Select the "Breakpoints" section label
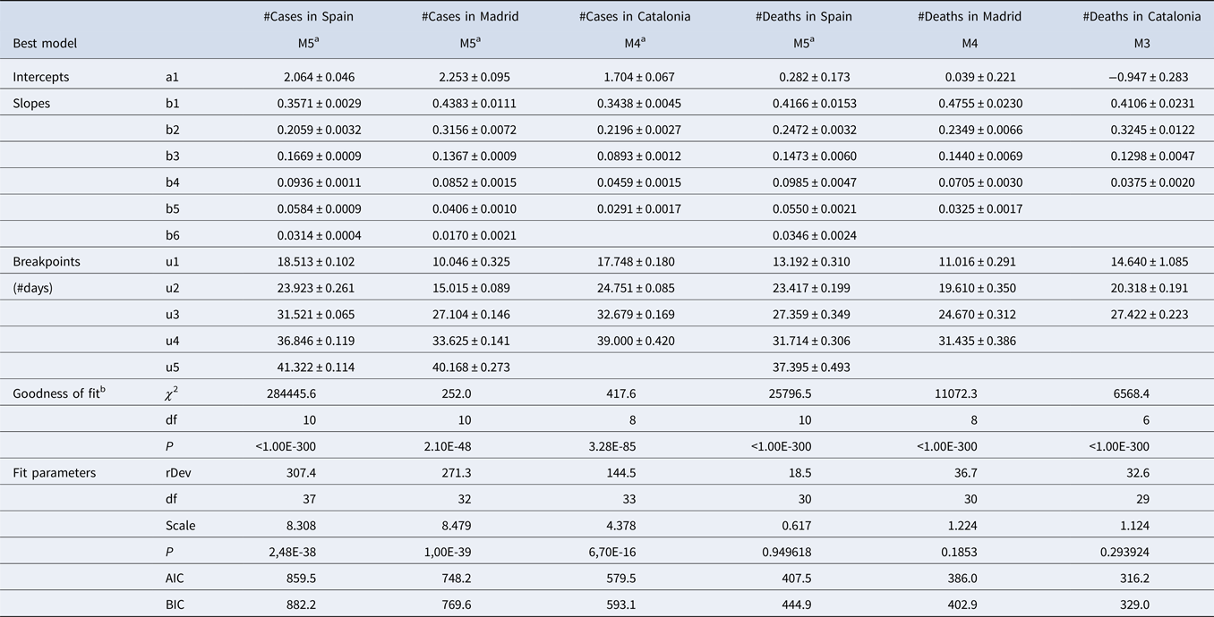Screen dimensions: 1214x617 [x=47, y=262]
